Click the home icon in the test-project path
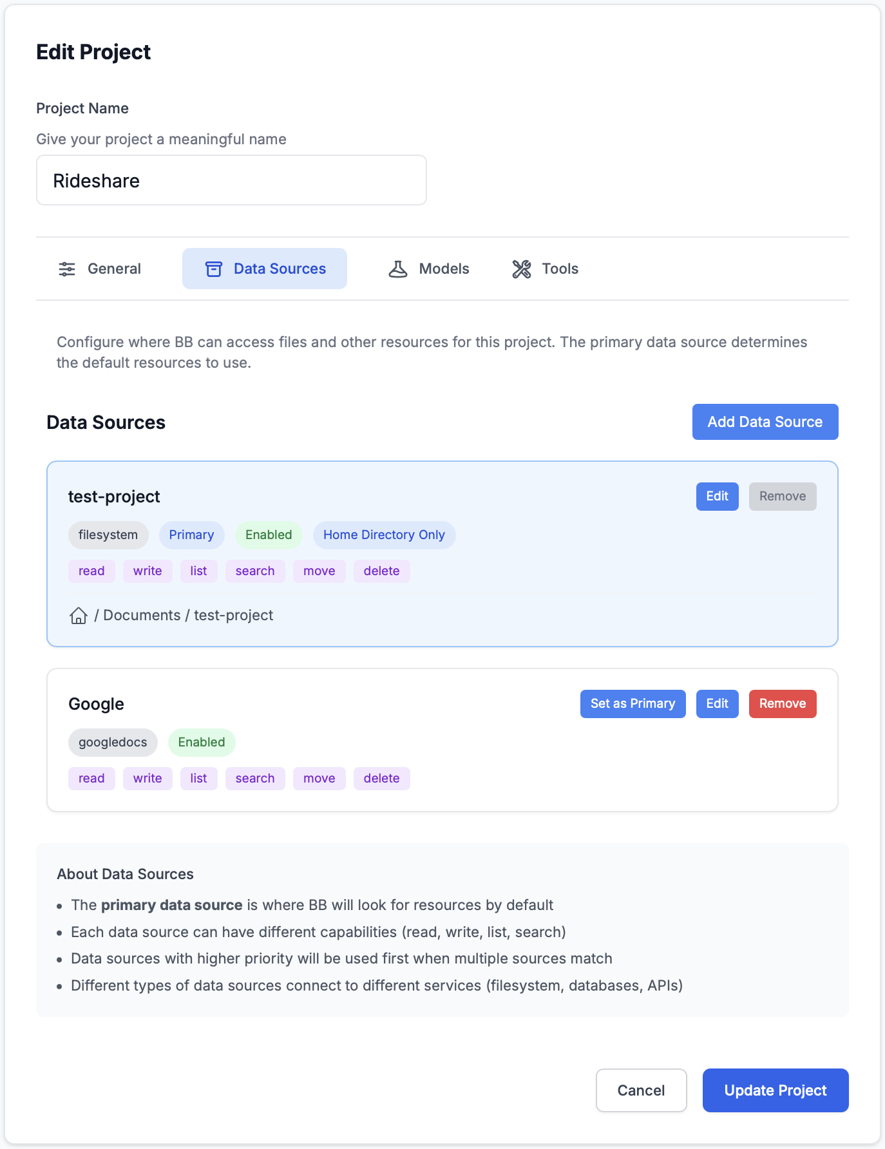 tap(79, 616)
